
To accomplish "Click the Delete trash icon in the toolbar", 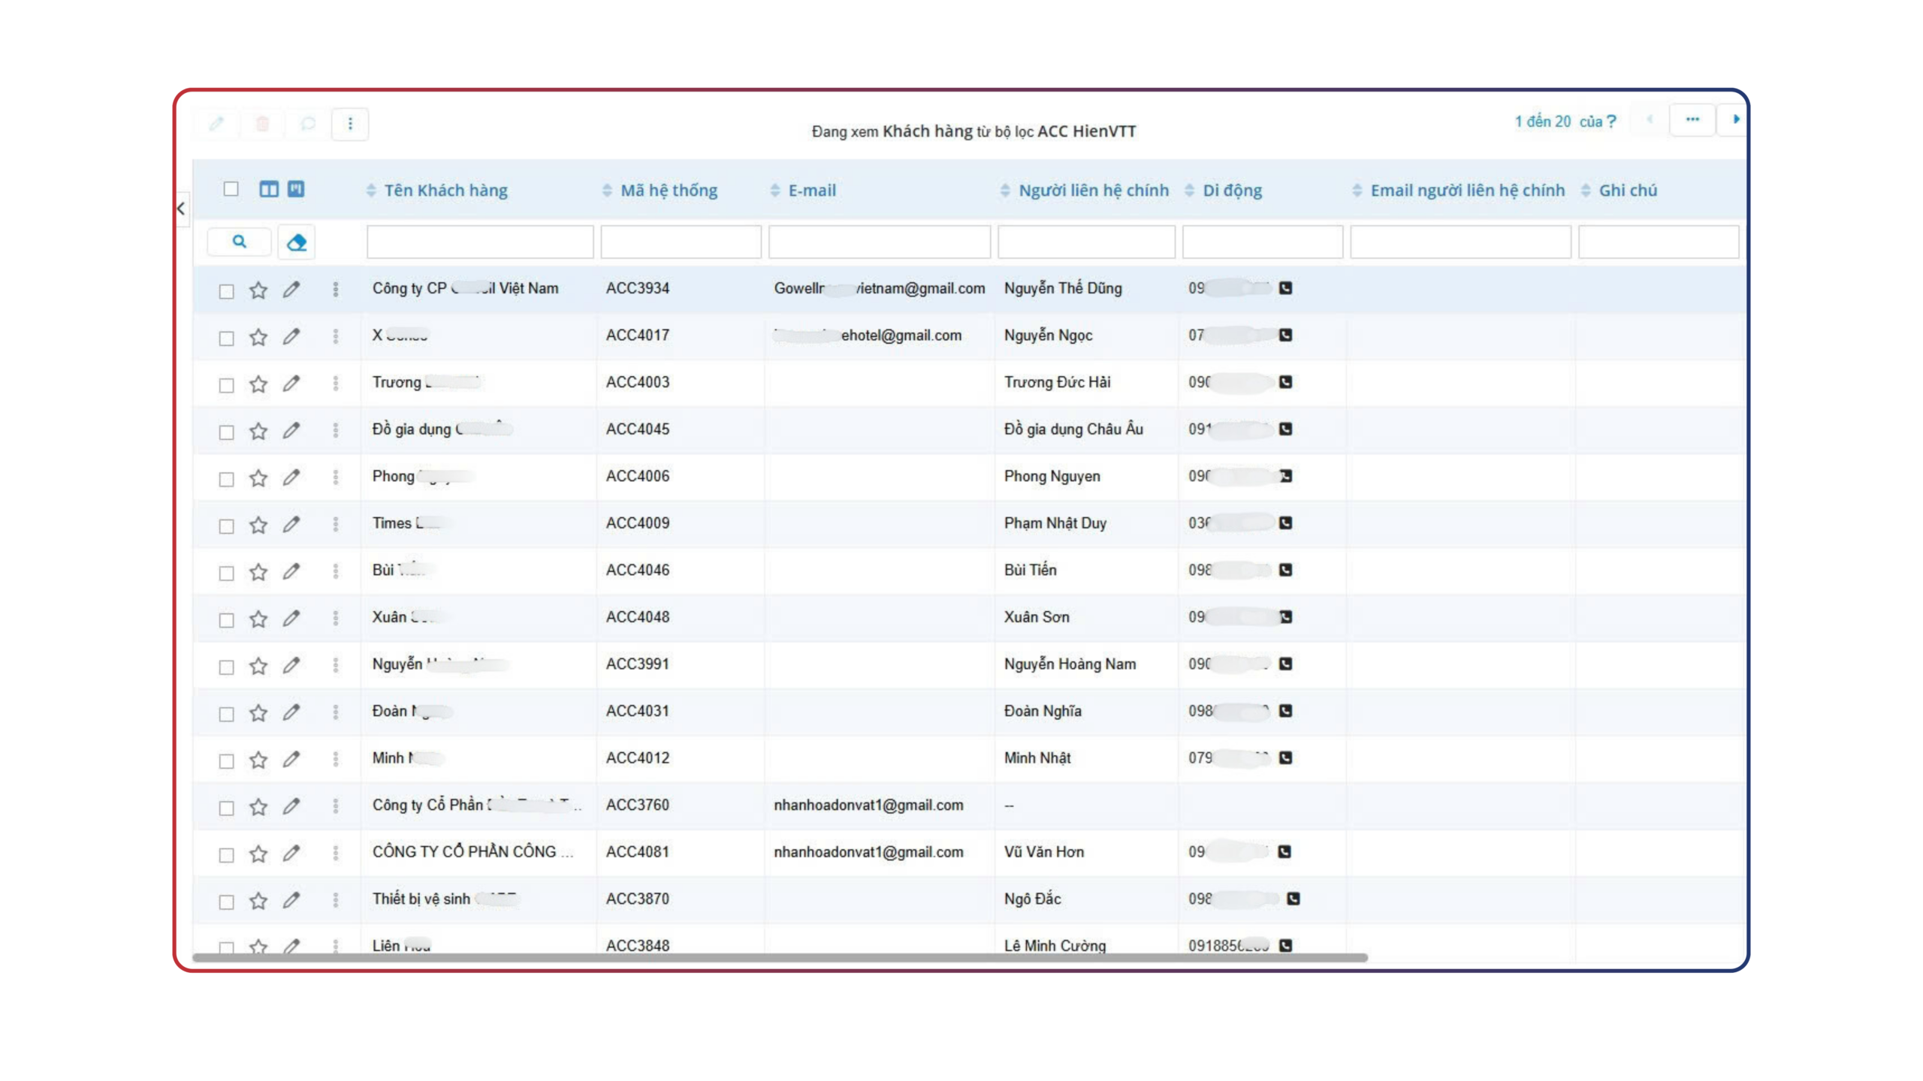I will pos(262,122).
